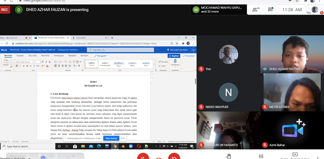Viewport: 324px width, 159px height.
Task: Click the red REC recording indicator
Action: (x=5, y=10)
